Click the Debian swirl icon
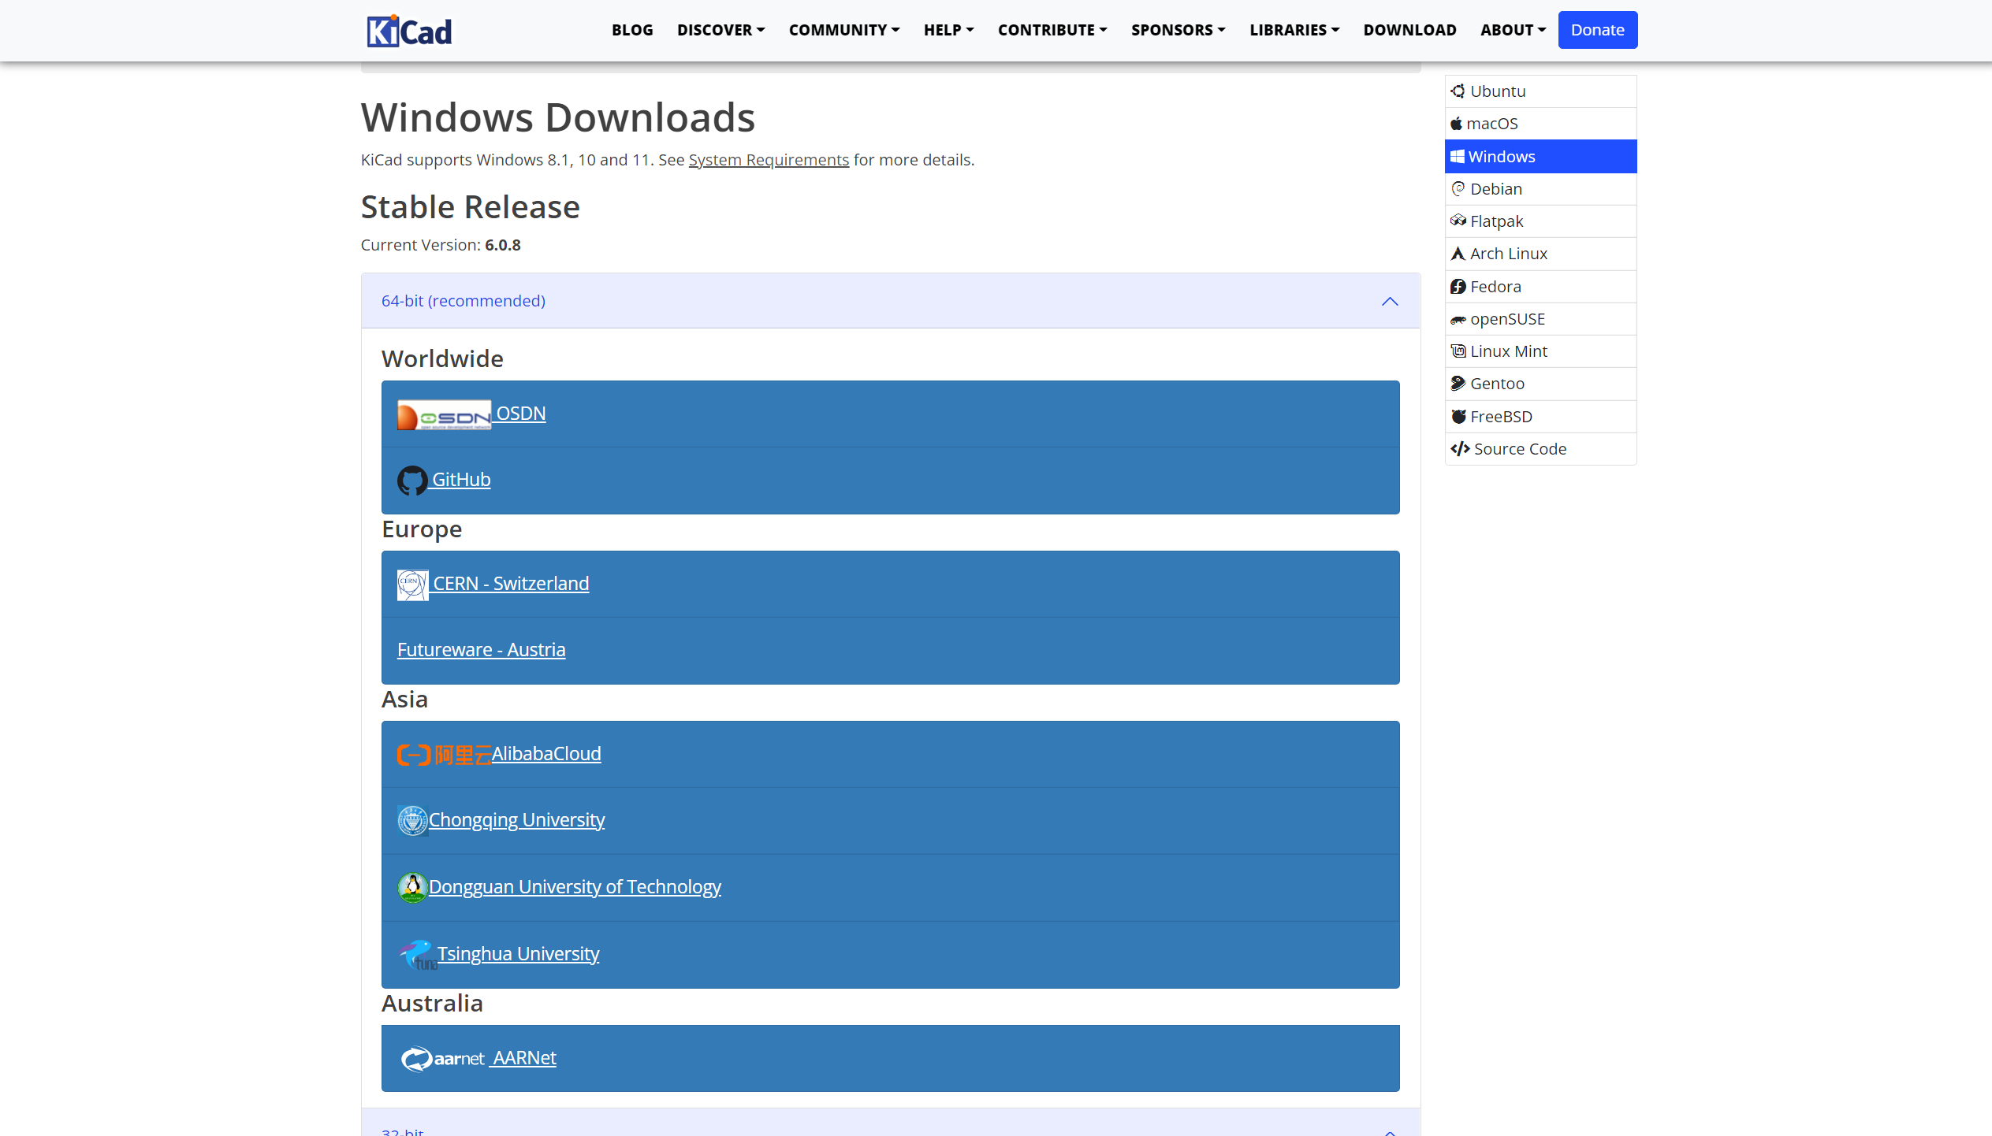The width and height of the screenshot is (1992, 1136). coord(1458,189)
